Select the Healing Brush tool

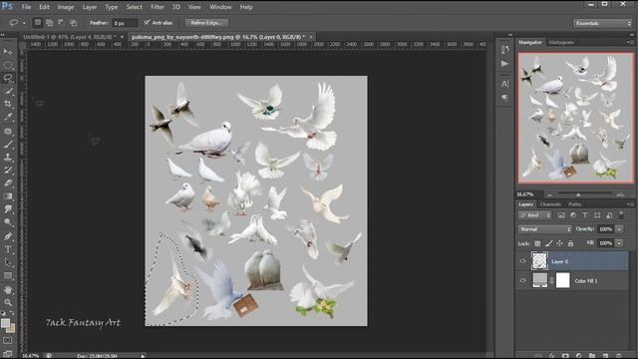click(8, 131)
